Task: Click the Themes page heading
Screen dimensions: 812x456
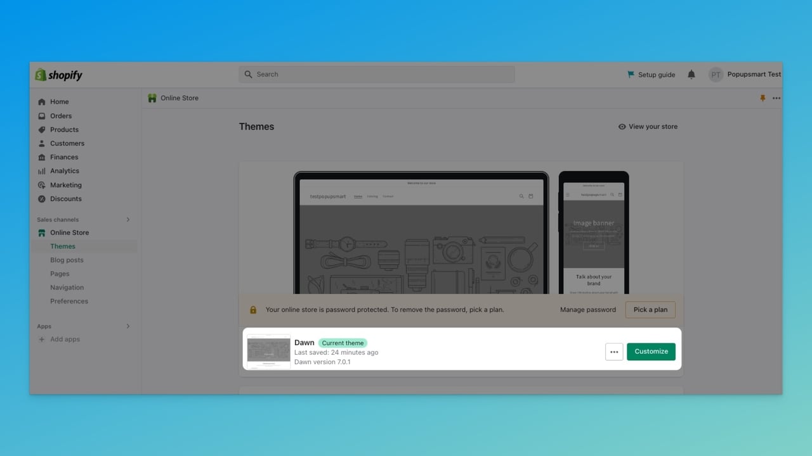Action: point(257,127)
